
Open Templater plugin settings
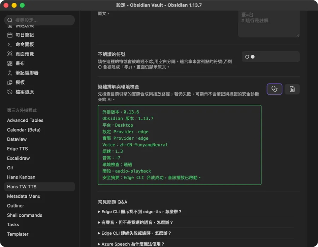click(40, 234)
